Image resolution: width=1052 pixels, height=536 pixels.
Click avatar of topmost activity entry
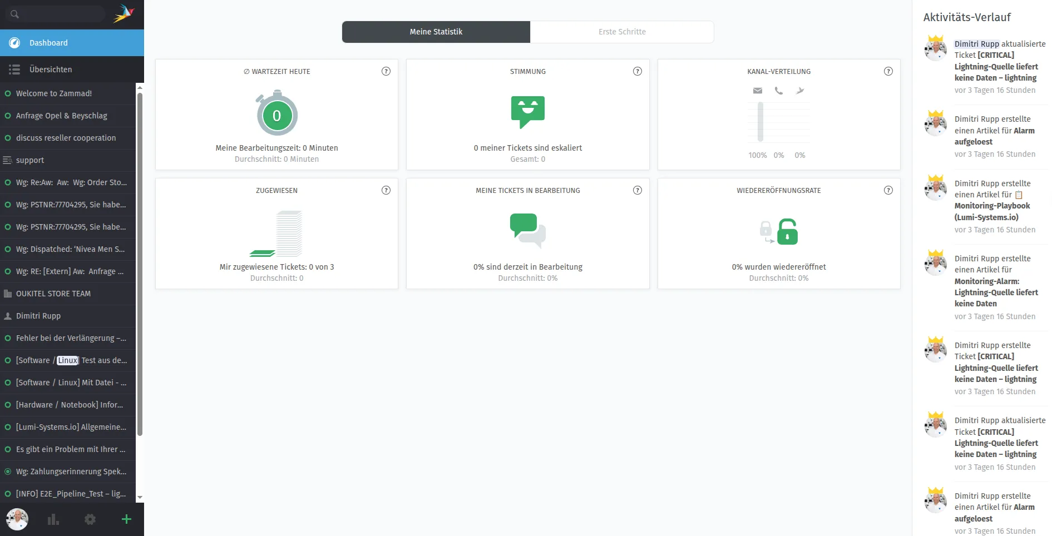tap(936, 48)
